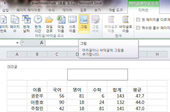Click the 국어 header cell
Image resolution: width=170 pixels, height=112 pixels.
(57, 90)
